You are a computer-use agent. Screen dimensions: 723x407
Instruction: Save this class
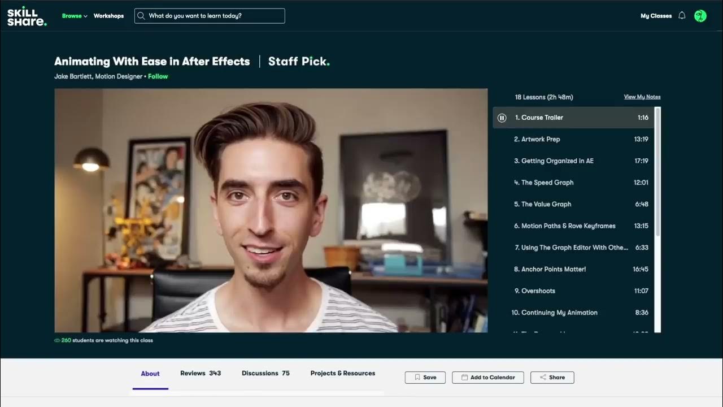pyautogui.click(x=425, y=377)
